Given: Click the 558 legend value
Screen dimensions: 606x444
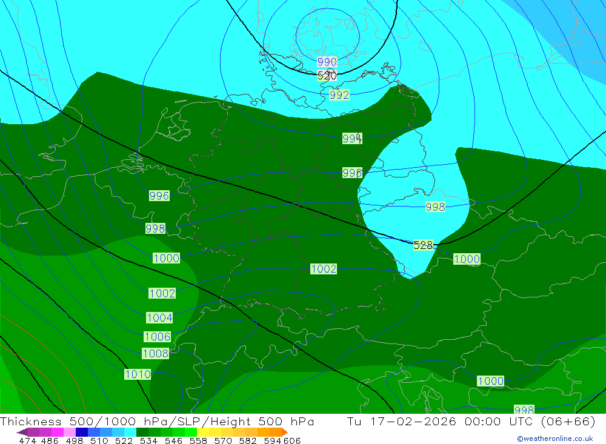Looking at the screenshot, I should tap(198, 440).
